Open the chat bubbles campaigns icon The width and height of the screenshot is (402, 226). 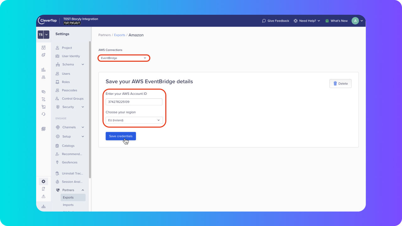pyautogui.click(x=43, y=92)
